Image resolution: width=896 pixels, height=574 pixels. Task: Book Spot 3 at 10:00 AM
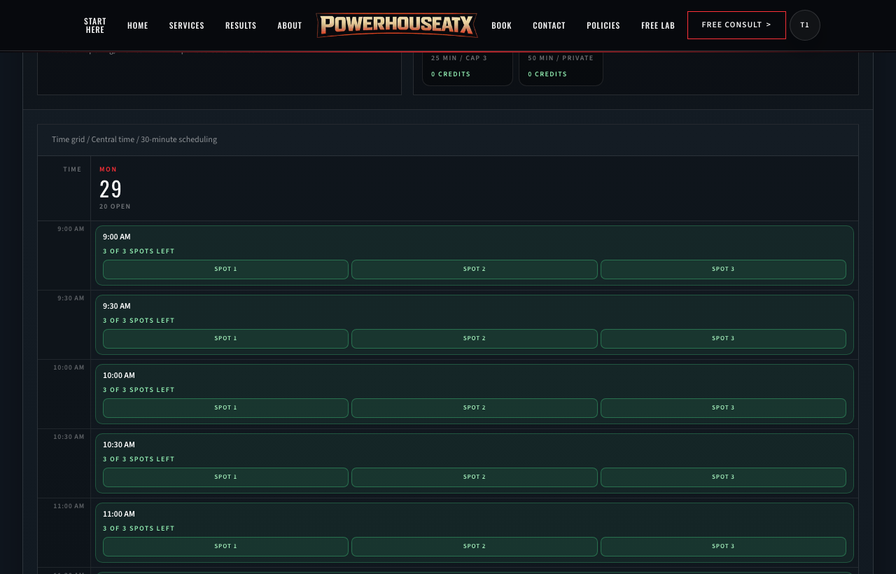[723, 408]
